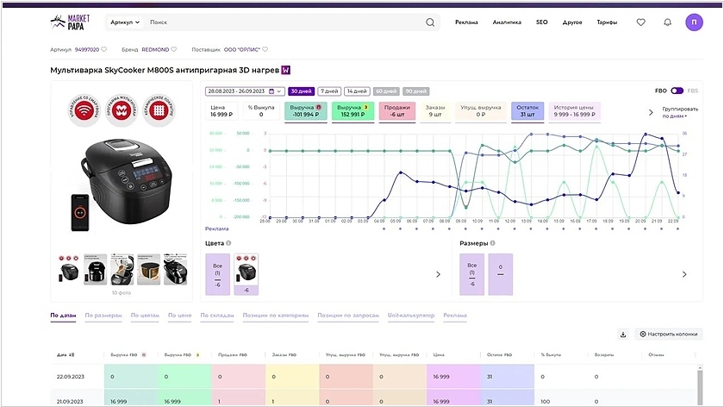This screenshot has height=407, width=724.
Task: Click info icon next to Цвета
Action: 228,243
